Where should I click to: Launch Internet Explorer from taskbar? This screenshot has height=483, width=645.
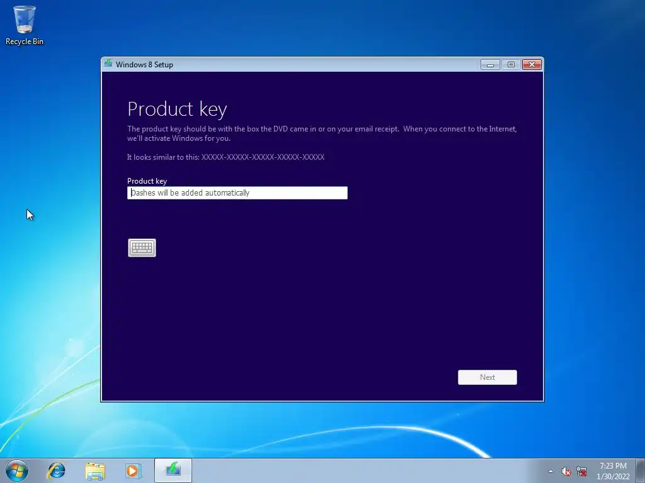coord(56,470)
